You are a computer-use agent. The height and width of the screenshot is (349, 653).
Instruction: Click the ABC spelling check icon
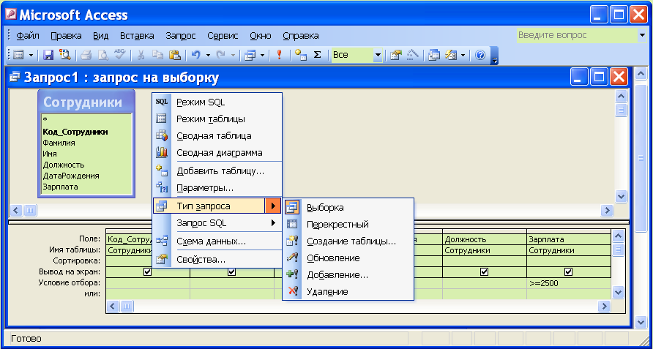[x=119, y=55]
